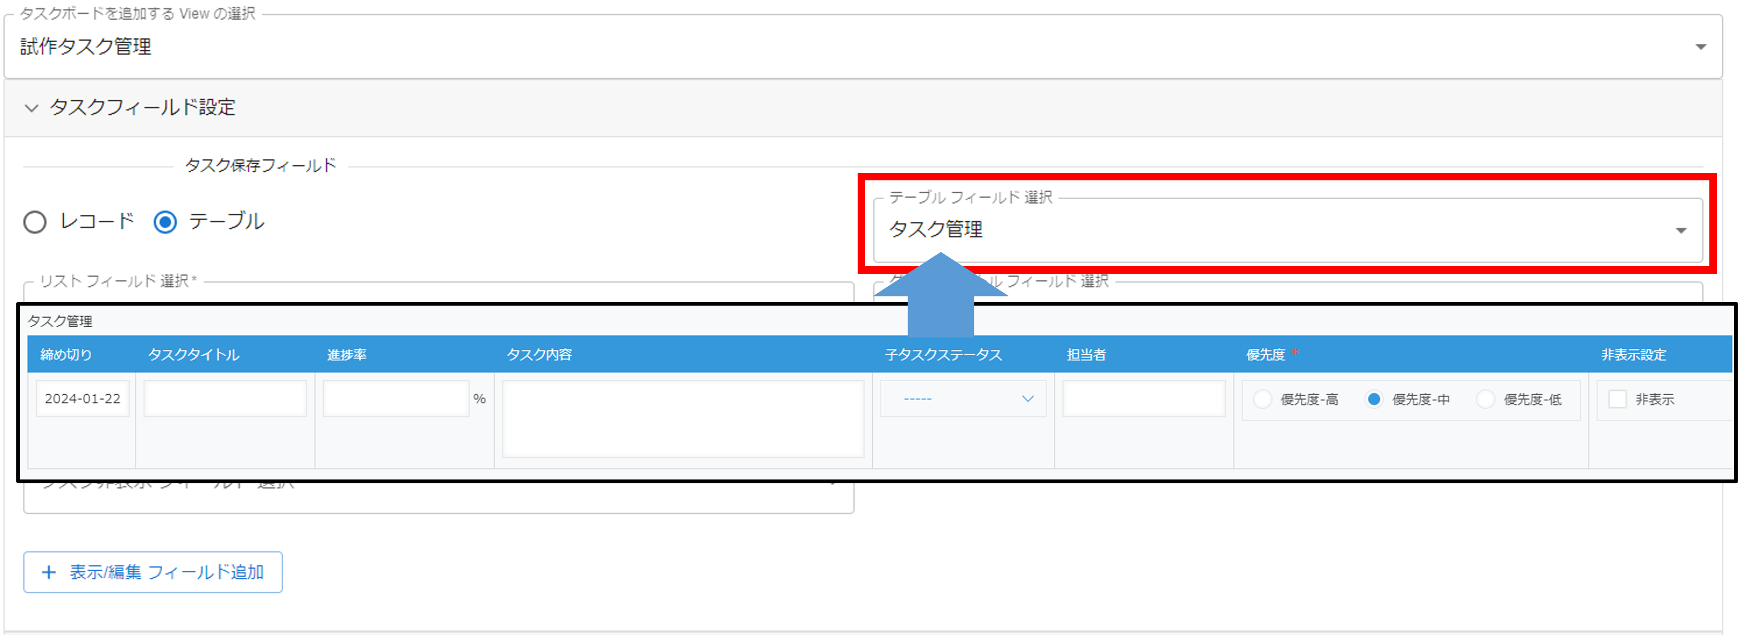Open the タスクボードを追加する View dropdown
Screen dimensions: 1738x635
863,46
